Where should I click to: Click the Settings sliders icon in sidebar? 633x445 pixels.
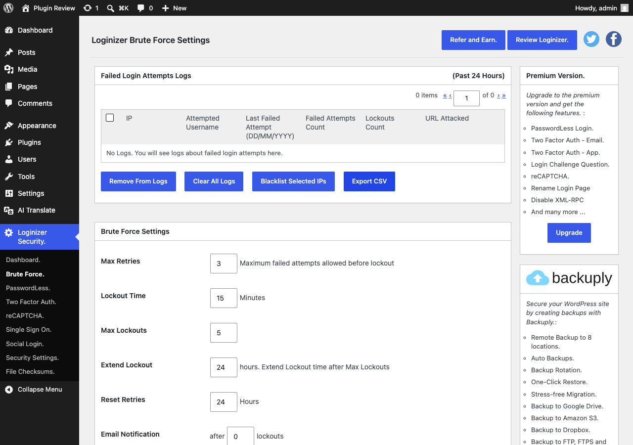pyautogui.click(x=9, y=193)
